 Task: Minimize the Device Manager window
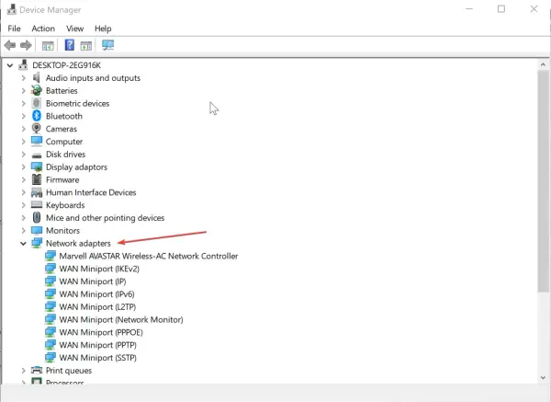[x=469, y=9]
